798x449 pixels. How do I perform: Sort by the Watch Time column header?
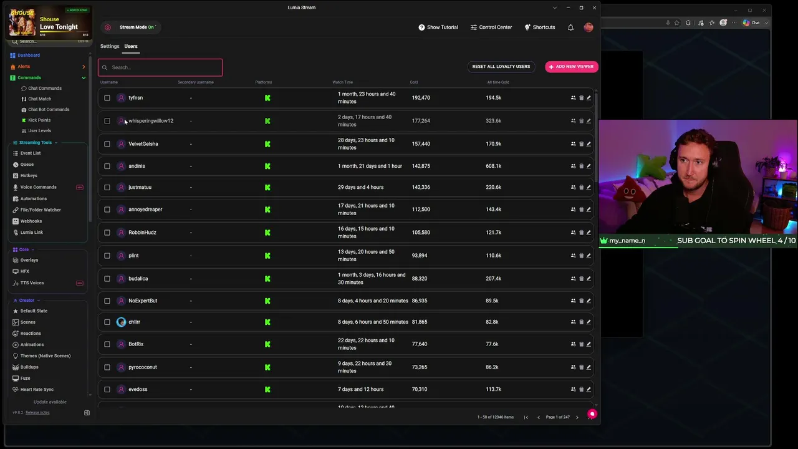342,82
